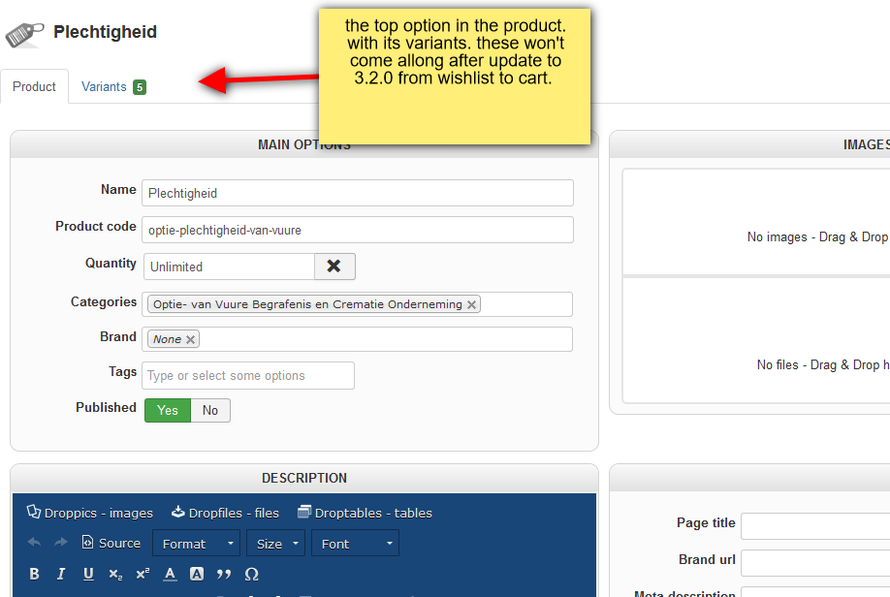
Task: Open the background color picker
Action: click(x=197, y=574)
